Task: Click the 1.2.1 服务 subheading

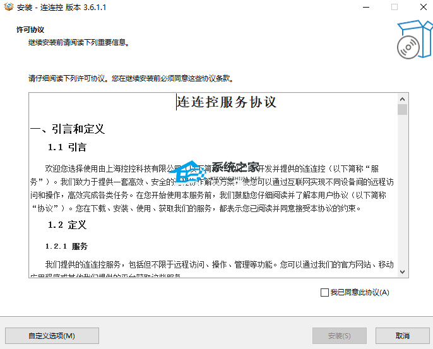Action: click(66, 246)
